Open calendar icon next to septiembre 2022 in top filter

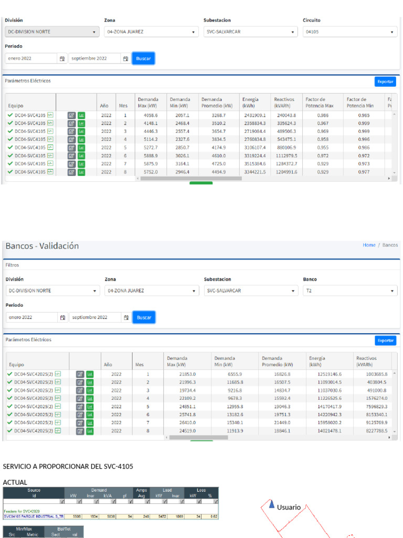point(125,59)
